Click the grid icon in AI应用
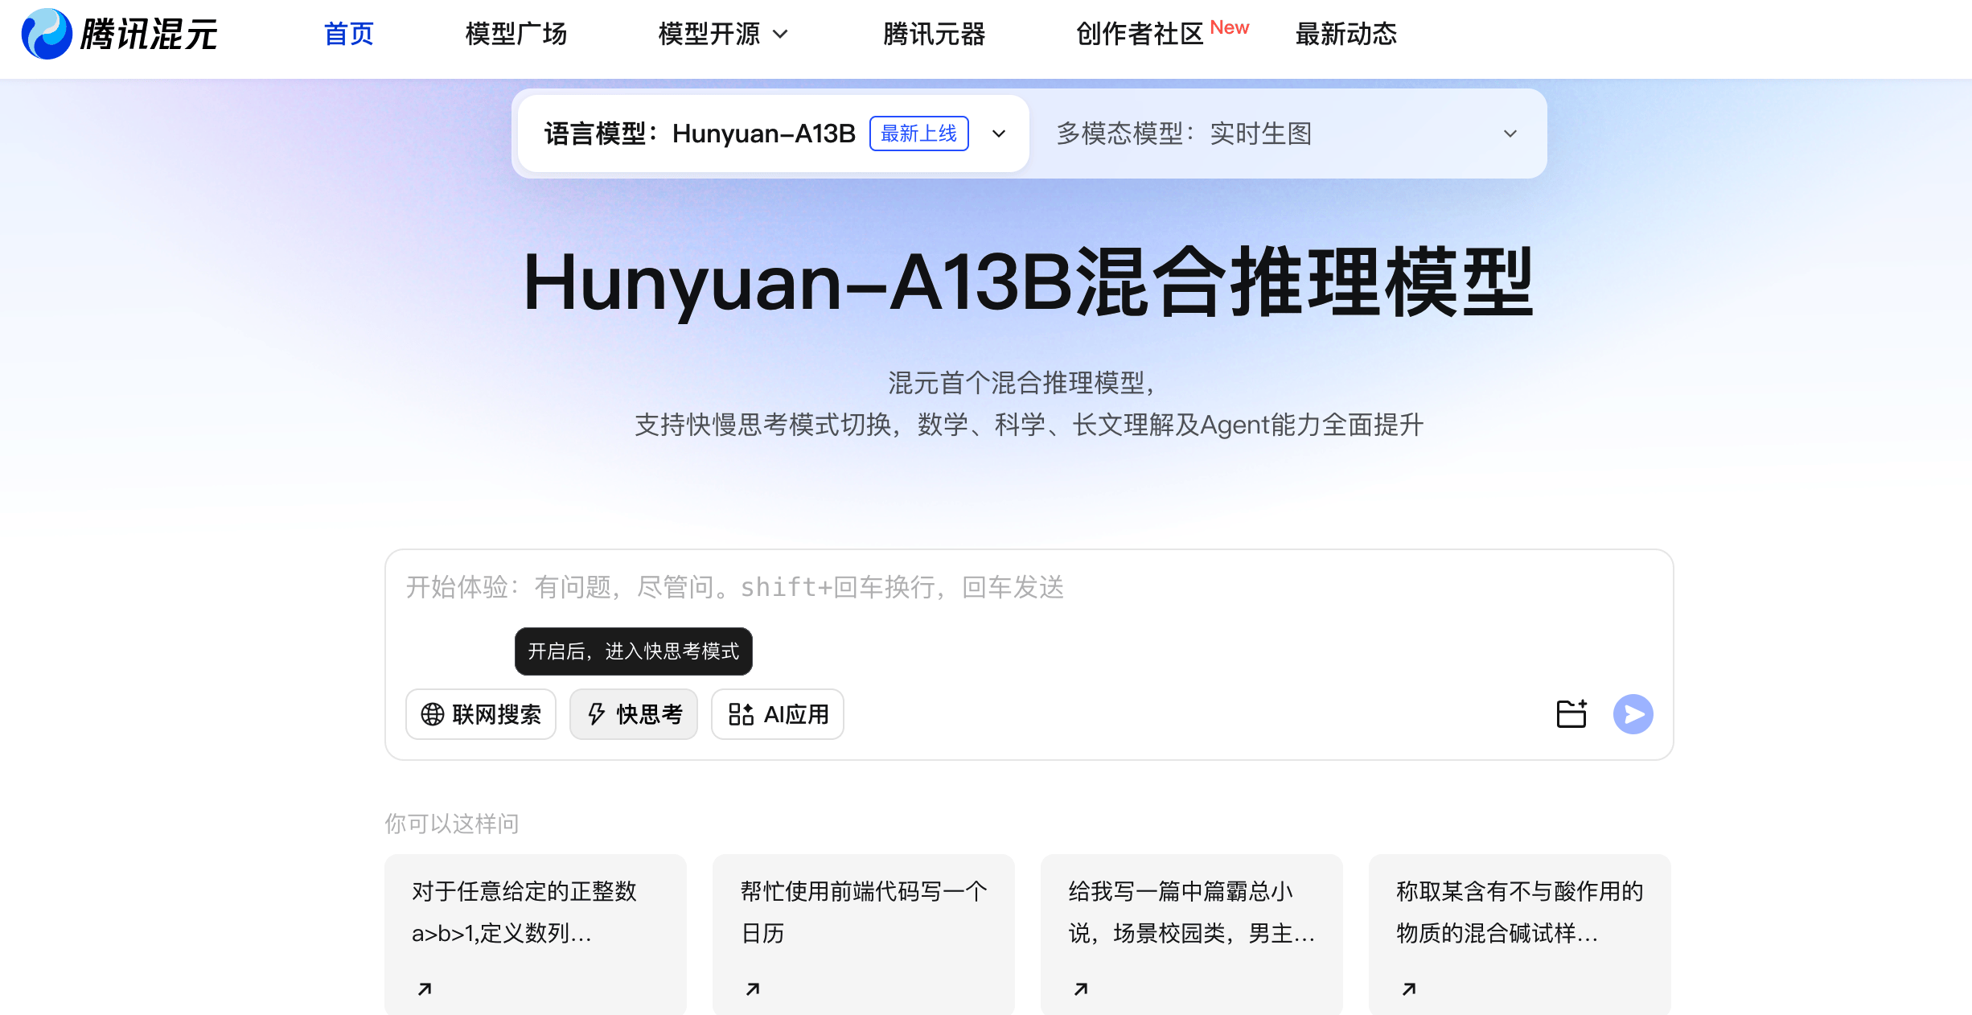The height and width of the screenshot is (1015, 1972). 741,714
